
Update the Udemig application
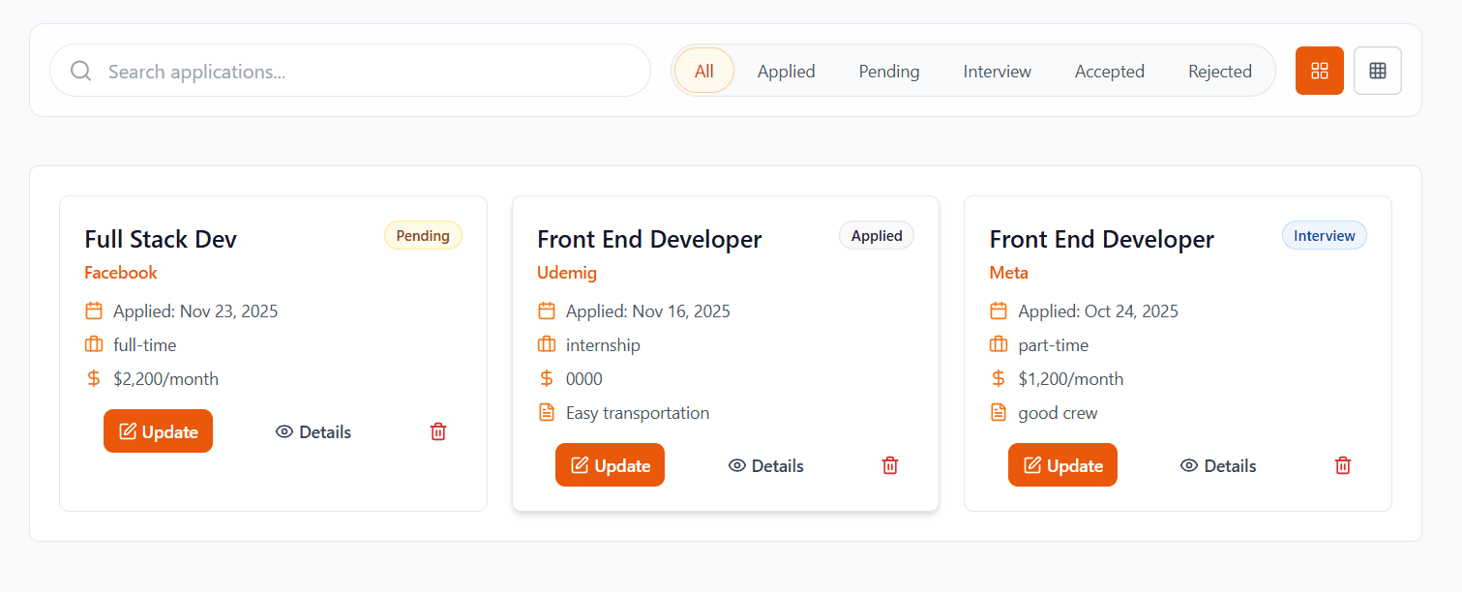(610, 465)
